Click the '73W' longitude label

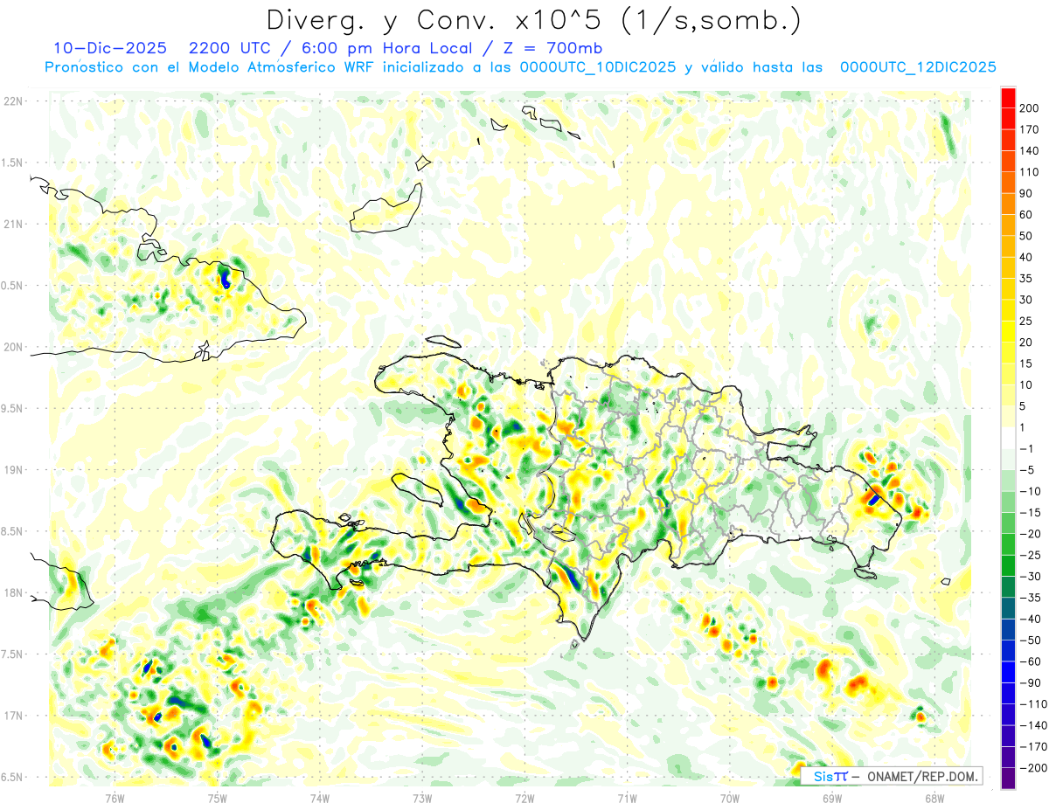422,797
